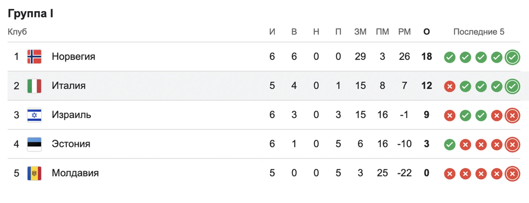Select Norway's most recent win checkmark
The image size is (529, 203).
[x=512, y=57]
